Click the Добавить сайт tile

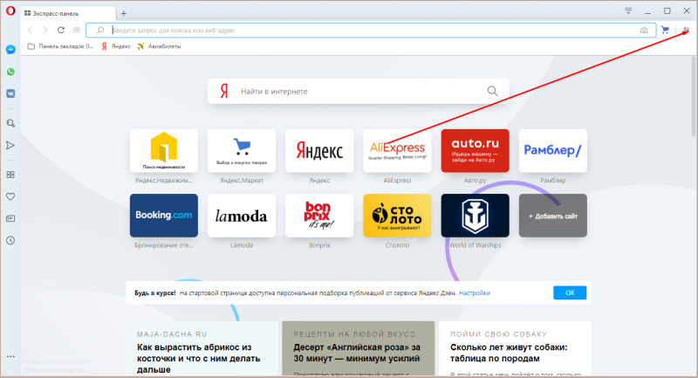(553, 216)
